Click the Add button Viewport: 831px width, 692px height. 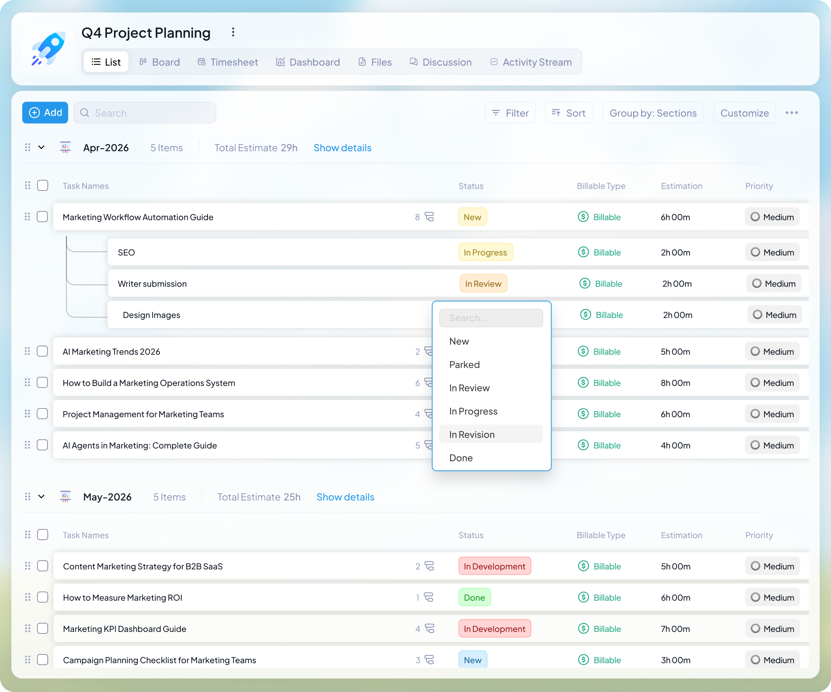pyautogui.click(x=45, y=113)
